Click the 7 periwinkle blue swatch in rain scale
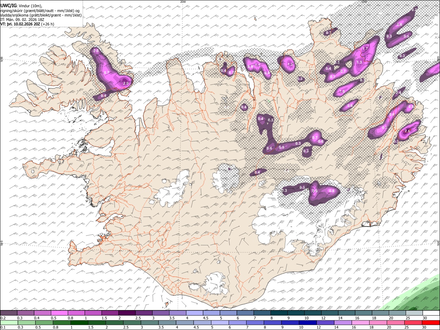The height and width of the screenshot is (330, 440). pos(255,323)
